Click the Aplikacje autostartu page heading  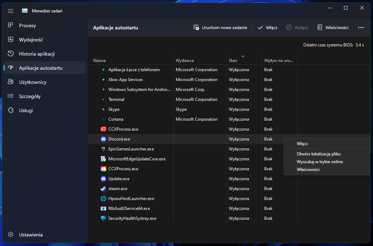coord(115,28)
